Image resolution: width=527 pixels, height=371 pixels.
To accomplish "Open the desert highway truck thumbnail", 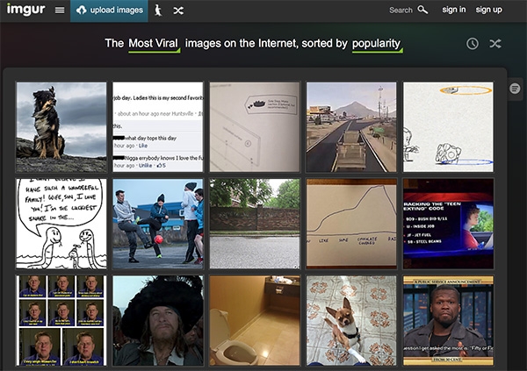I will pyautogui.click(x=351, y=127).
